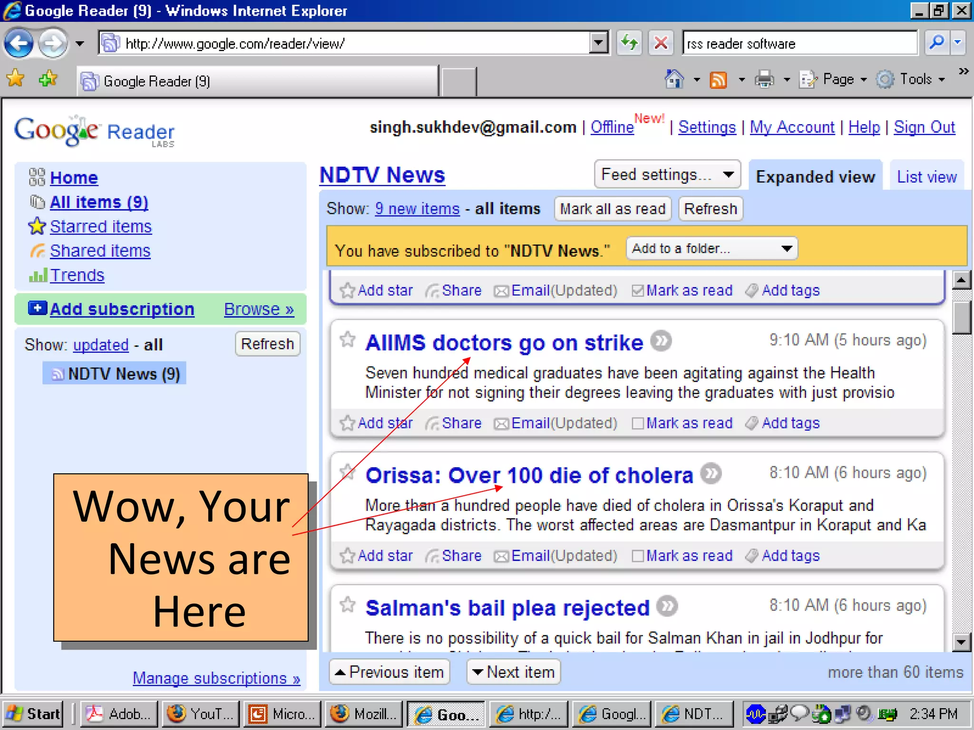Click Refresh button in feed header
974x730 pixels.
click(711, 209)
